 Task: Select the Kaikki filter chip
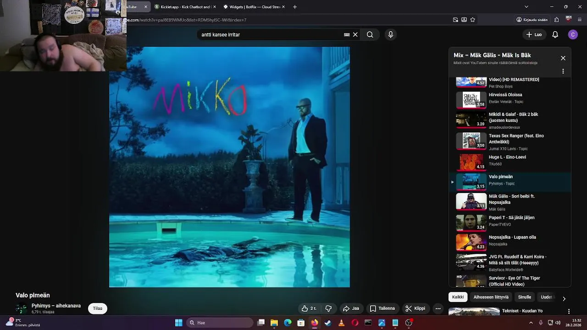coord(458,297)
